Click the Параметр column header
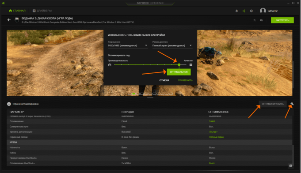 17,112
